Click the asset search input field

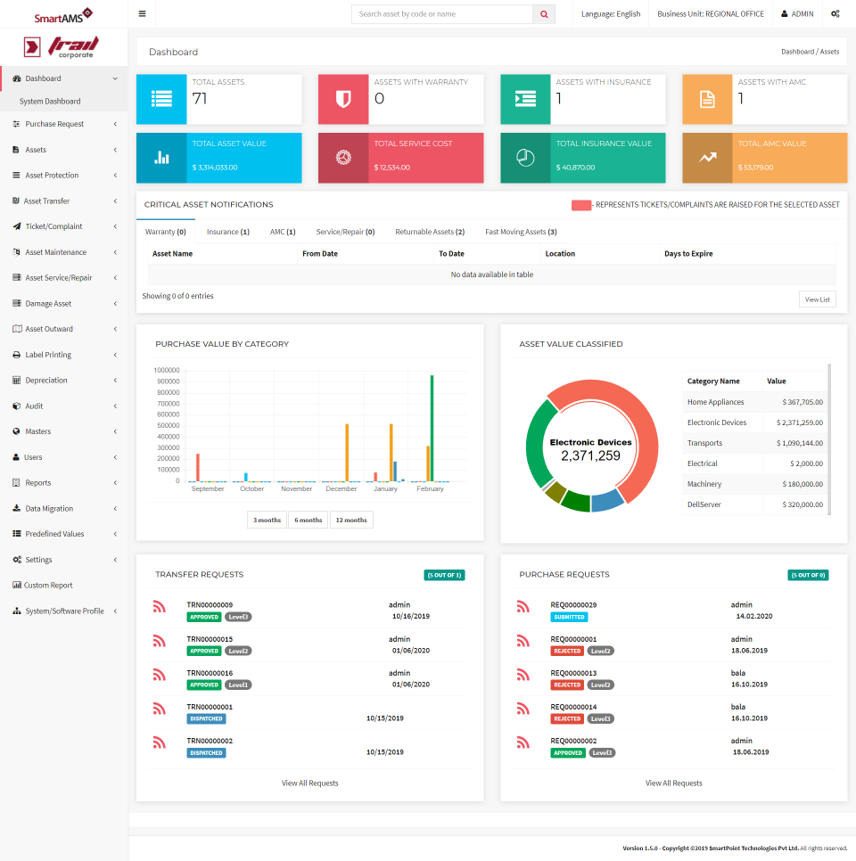click(x=441, y=14)
